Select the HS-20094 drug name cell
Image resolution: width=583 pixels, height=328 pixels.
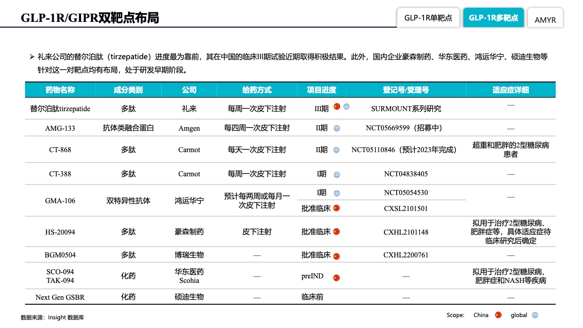pyautogui.click(x=60, y=232)
